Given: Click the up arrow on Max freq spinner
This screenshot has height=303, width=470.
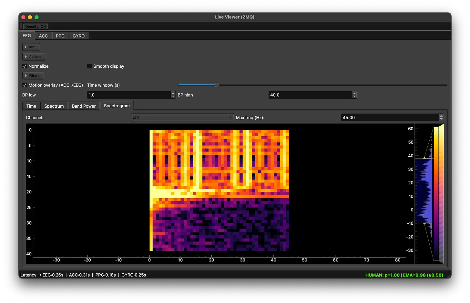Looking at the screenshot, I should [x=441, y=116].
